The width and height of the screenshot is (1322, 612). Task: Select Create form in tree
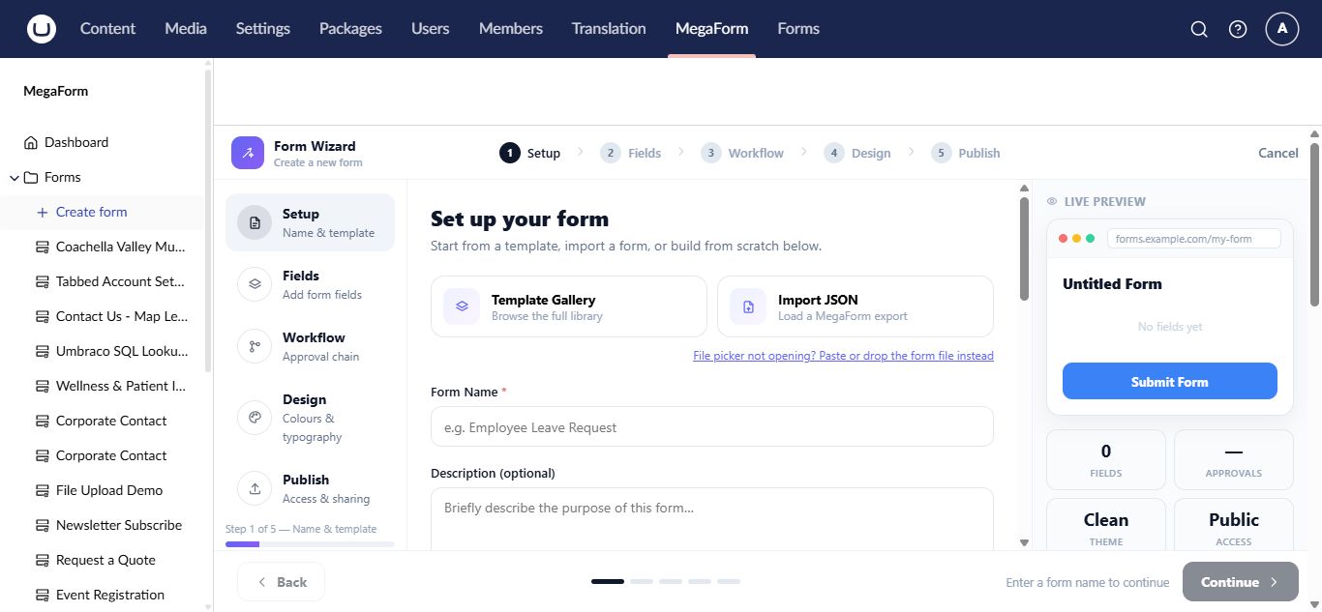92,212
